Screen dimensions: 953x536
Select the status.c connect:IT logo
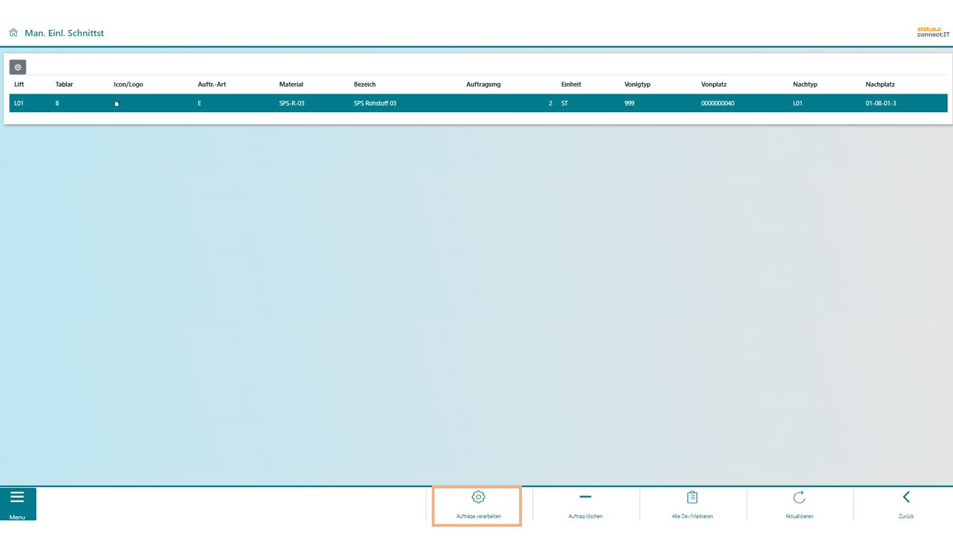coord(932,32)
